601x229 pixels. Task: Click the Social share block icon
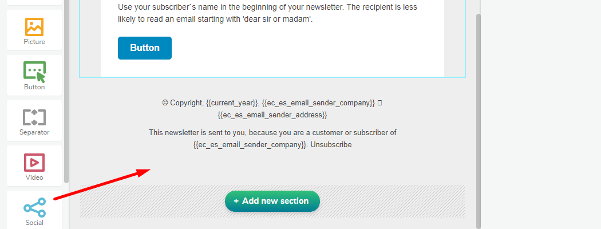[34, 208]
